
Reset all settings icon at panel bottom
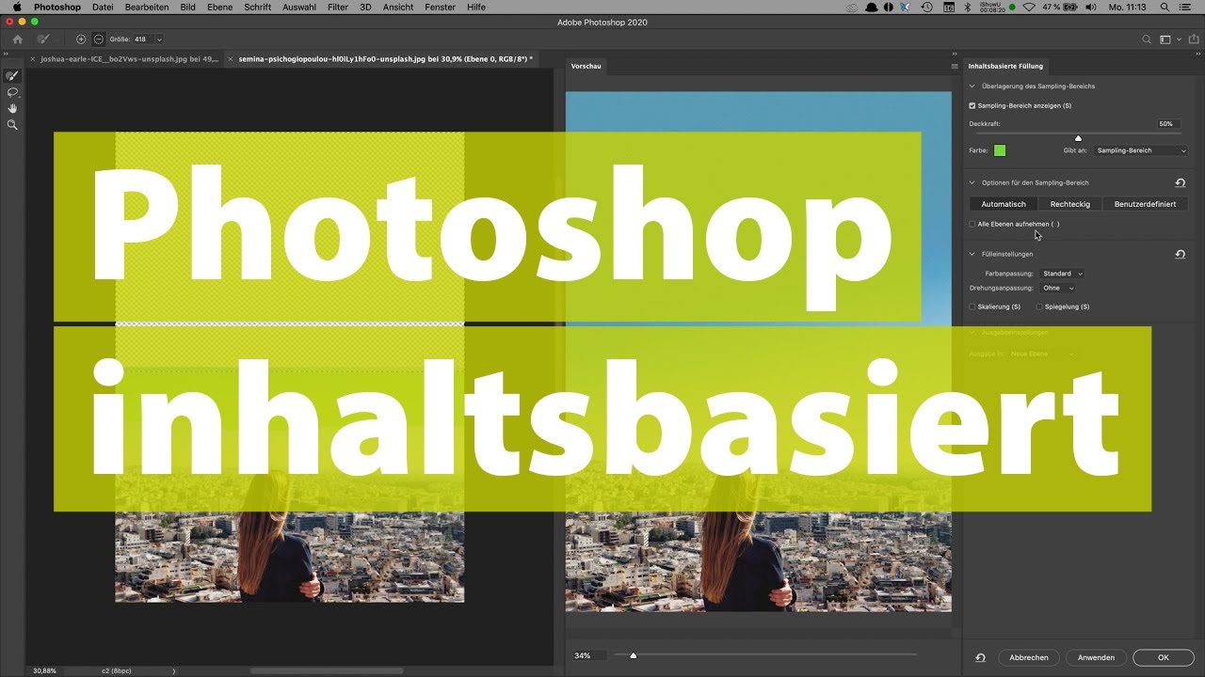click(x=980, y=657)
